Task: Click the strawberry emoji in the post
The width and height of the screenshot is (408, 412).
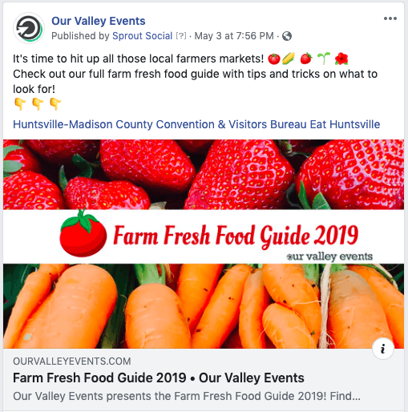Action: (x=306, y=59)
